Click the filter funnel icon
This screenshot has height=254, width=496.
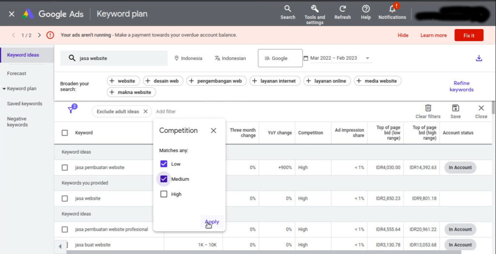71,110
